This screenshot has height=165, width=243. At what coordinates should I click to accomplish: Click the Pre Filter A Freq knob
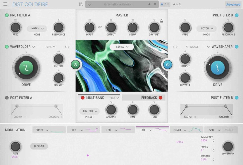pos(16,28)
